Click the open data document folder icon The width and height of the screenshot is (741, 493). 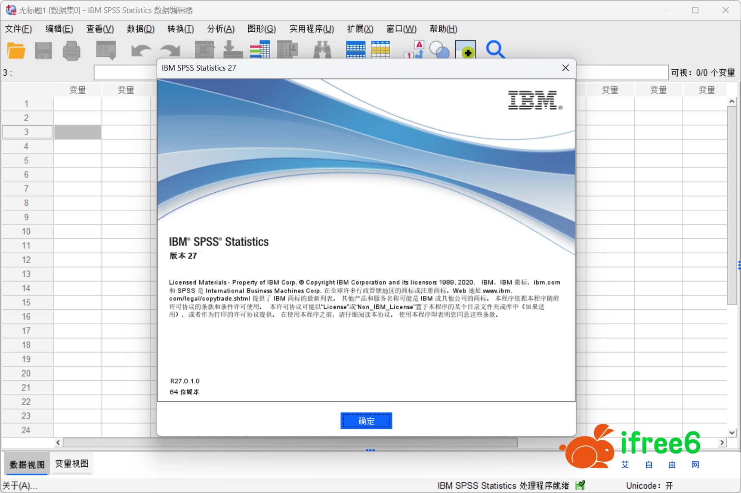pyautogui.click(x=16, y=51)
